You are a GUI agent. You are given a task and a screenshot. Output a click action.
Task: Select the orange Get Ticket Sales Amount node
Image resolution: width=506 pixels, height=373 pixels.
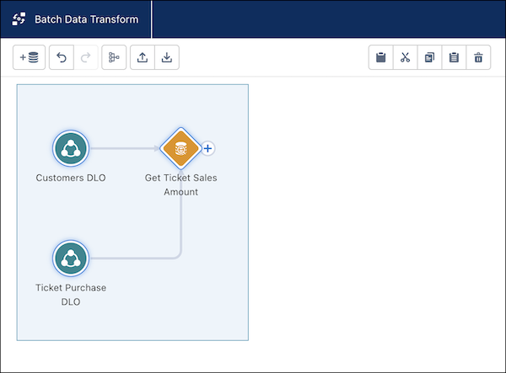pyautogui.click(x=180, y=149)
